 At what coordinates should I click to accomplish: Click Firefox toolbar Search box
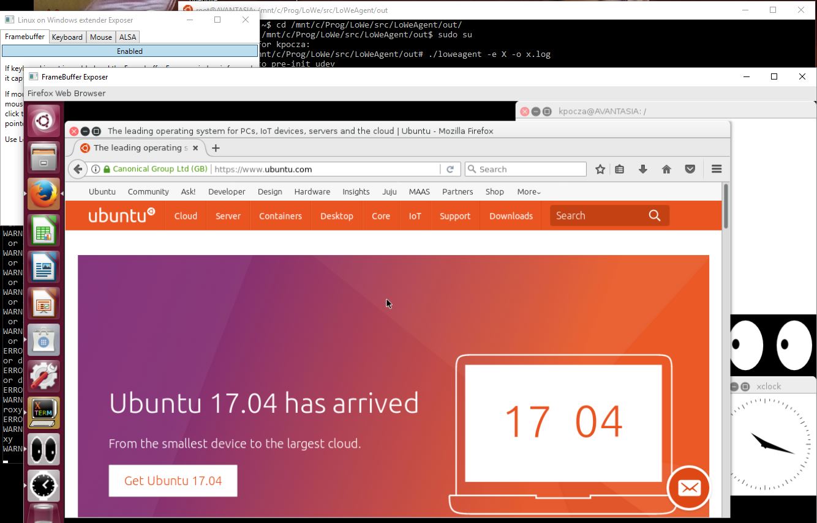[x=525, y=169]
